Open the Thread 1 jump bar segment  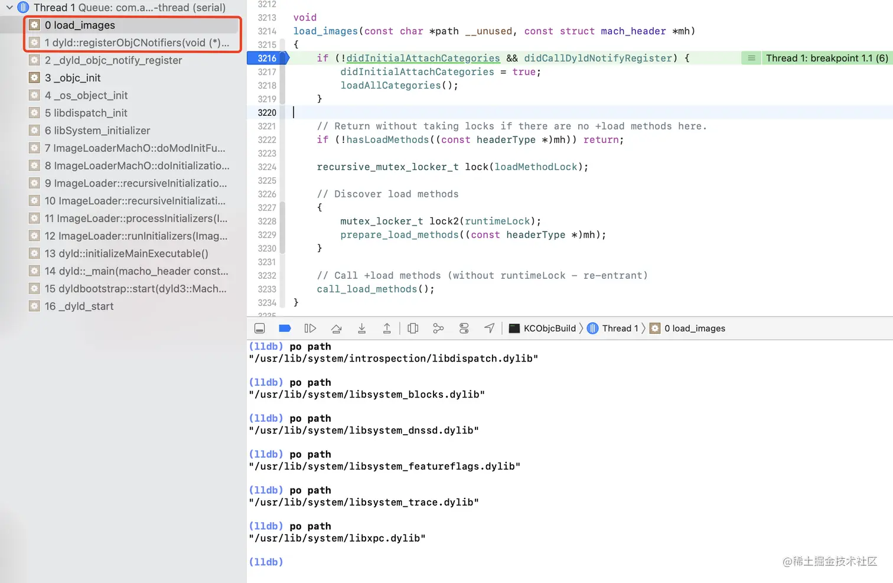pos(612,328)
